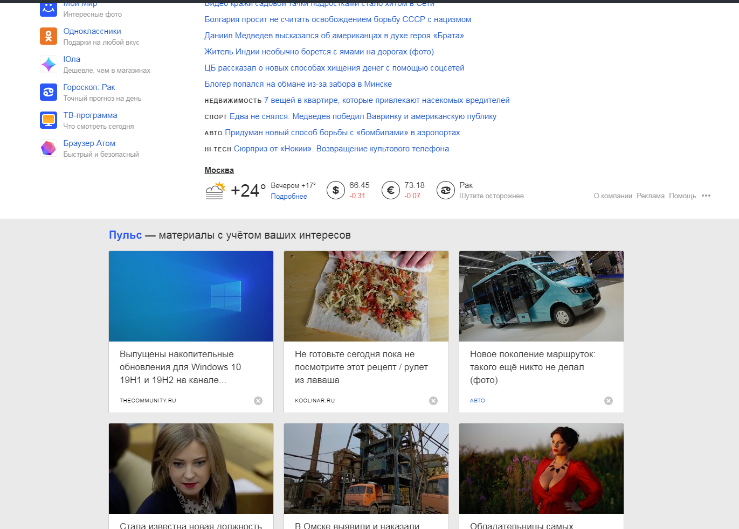Open the Реклама page link
This screenshot has height=529, width=739.
pyautogui.click(x=650, y=196)
